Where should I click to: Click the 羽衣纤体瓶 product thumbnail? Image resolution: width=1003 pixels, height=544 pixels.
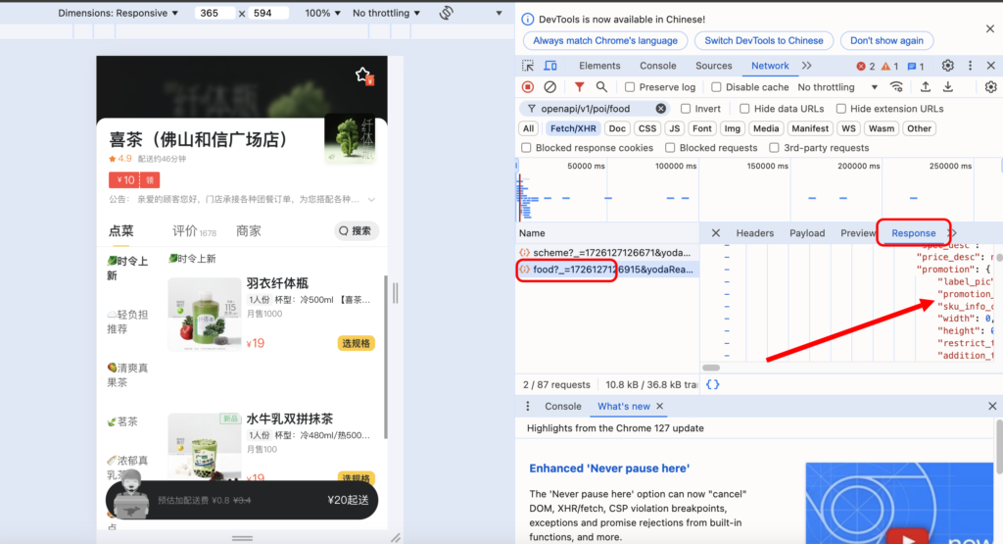pos(205,314)
